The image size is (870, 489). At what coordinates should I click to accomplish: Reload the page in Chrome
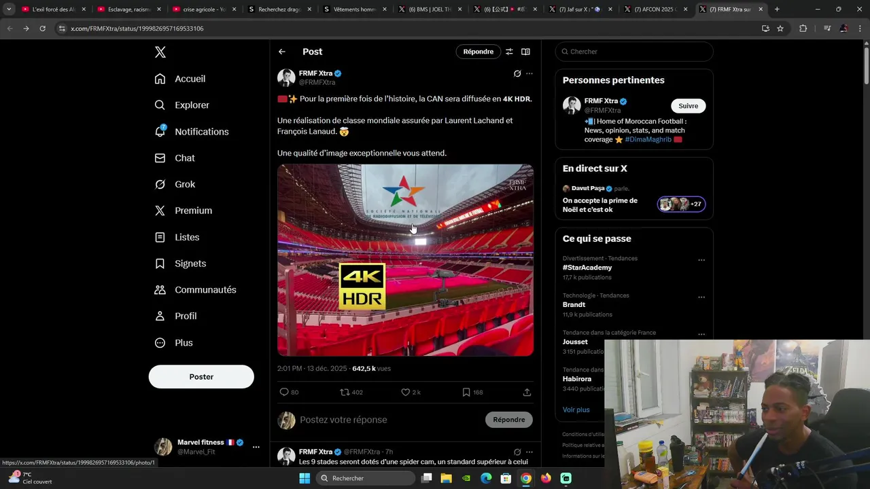[x=42, y=29]
